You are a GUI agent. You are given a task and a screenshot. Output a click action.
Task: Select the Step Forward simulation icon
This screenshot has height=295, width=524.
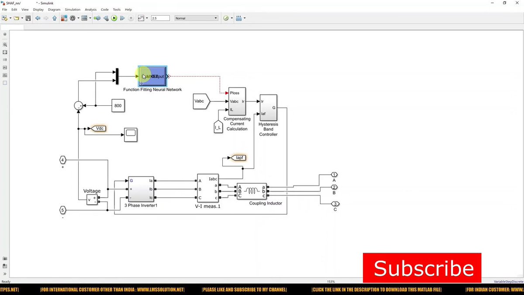pyautogui.click(x=123, y=18)
